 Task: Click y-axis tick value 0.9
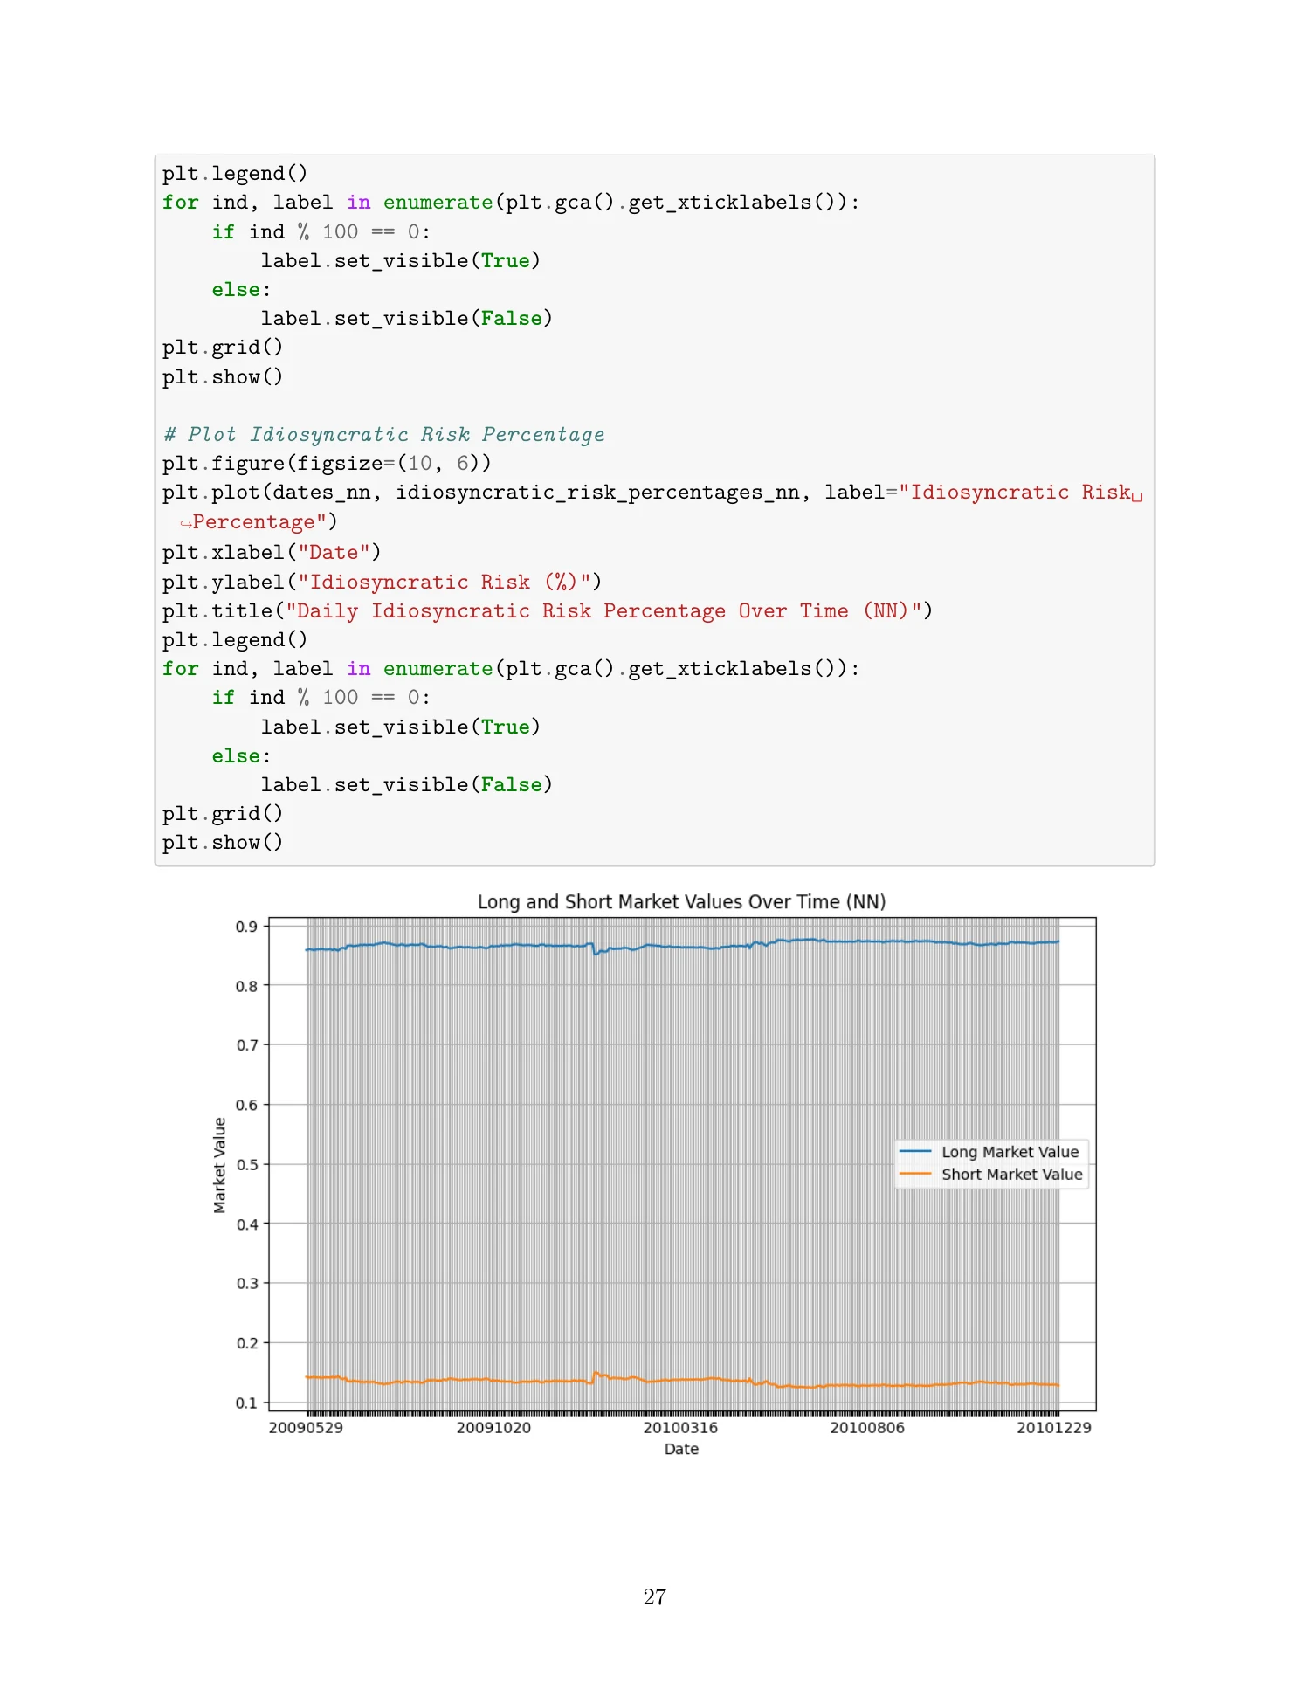coord(247,927)
